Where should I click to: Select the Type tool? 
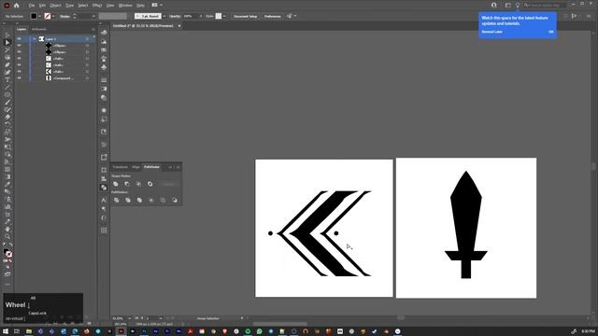click(7, 79)
